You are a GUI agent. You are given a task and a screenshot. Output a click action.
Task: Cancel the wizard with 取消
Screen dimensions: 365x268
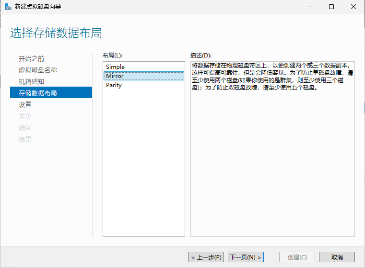pos(337,257)
